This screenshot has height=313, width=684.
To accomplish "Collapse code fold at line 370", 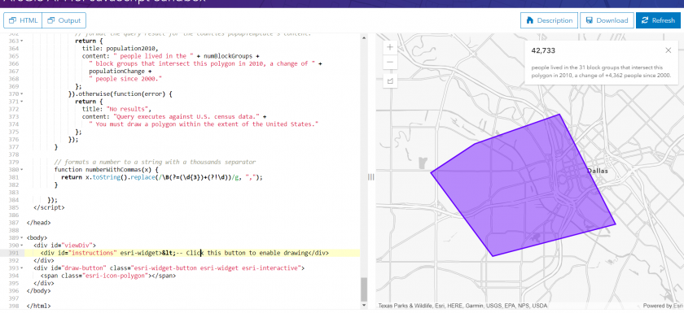I will (x=22, y=94).
